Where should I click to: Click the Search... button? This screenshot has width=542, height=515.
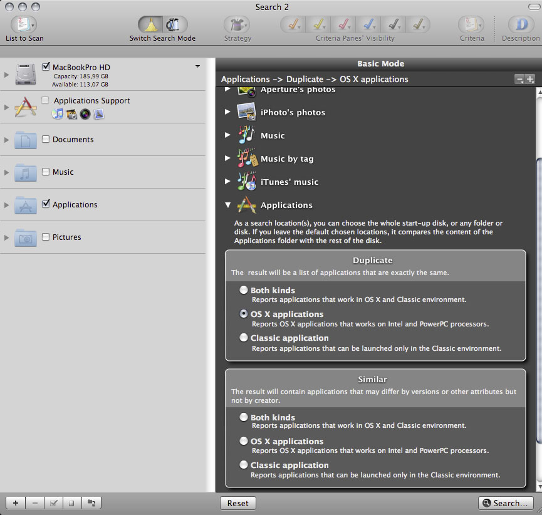pyautogui.click(x=507, y=503)
